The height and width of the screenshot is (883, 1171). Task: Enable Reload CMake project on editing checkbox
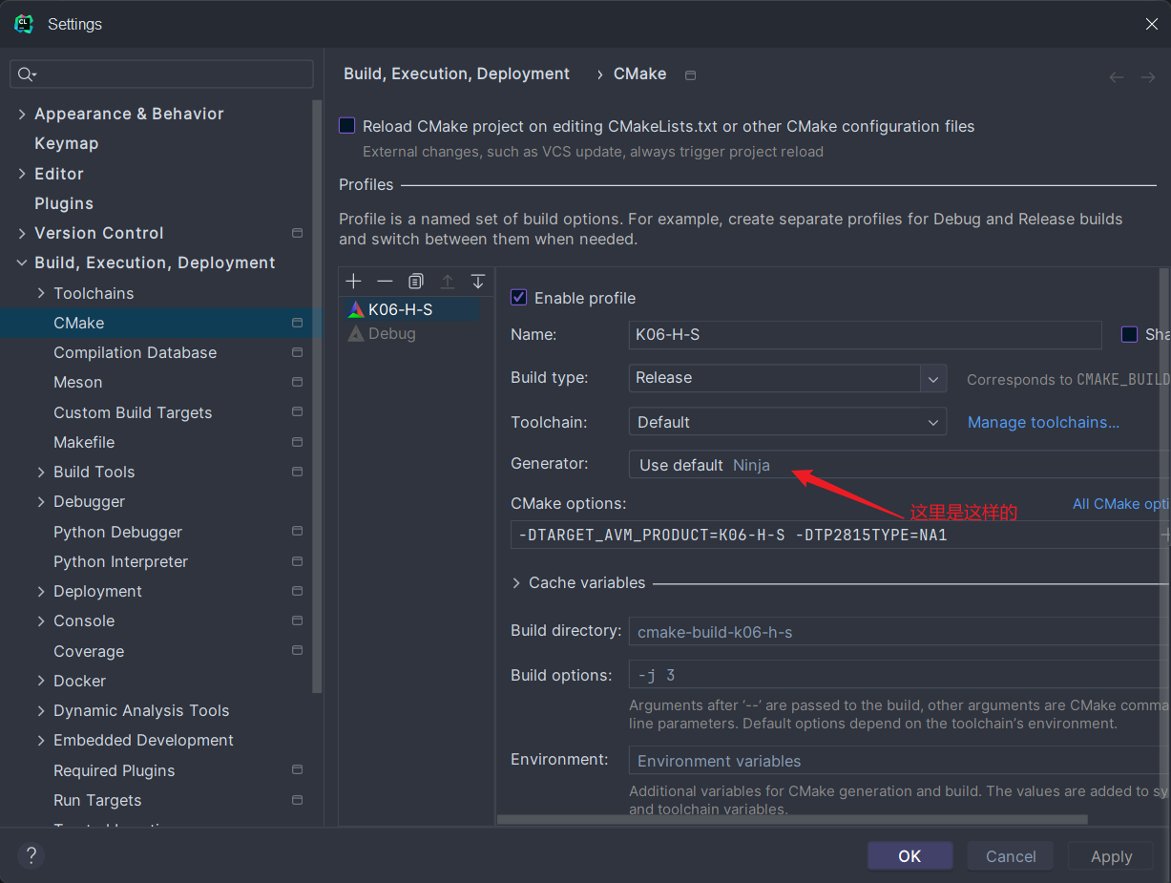click(346, 125)
